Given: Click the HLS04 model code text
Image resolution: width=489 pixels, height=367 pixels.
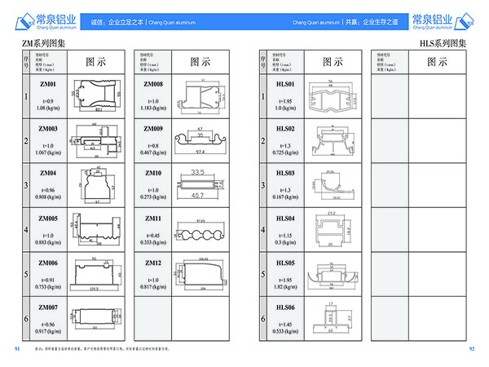Looking at the screenshot, I should pyautogui.click(x=285, y=218).
